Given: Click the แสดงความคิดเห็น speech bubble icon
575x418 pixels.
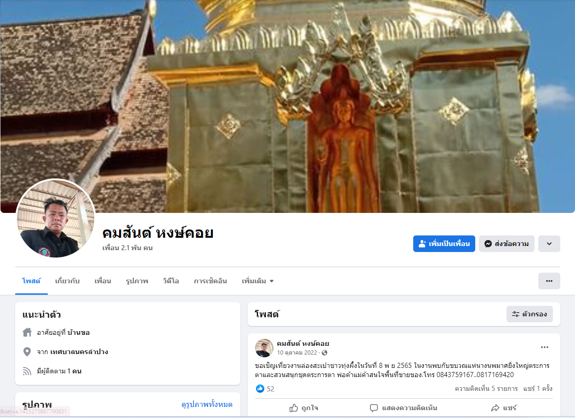Looking at the screenshot, I should [x=374, y=408].
